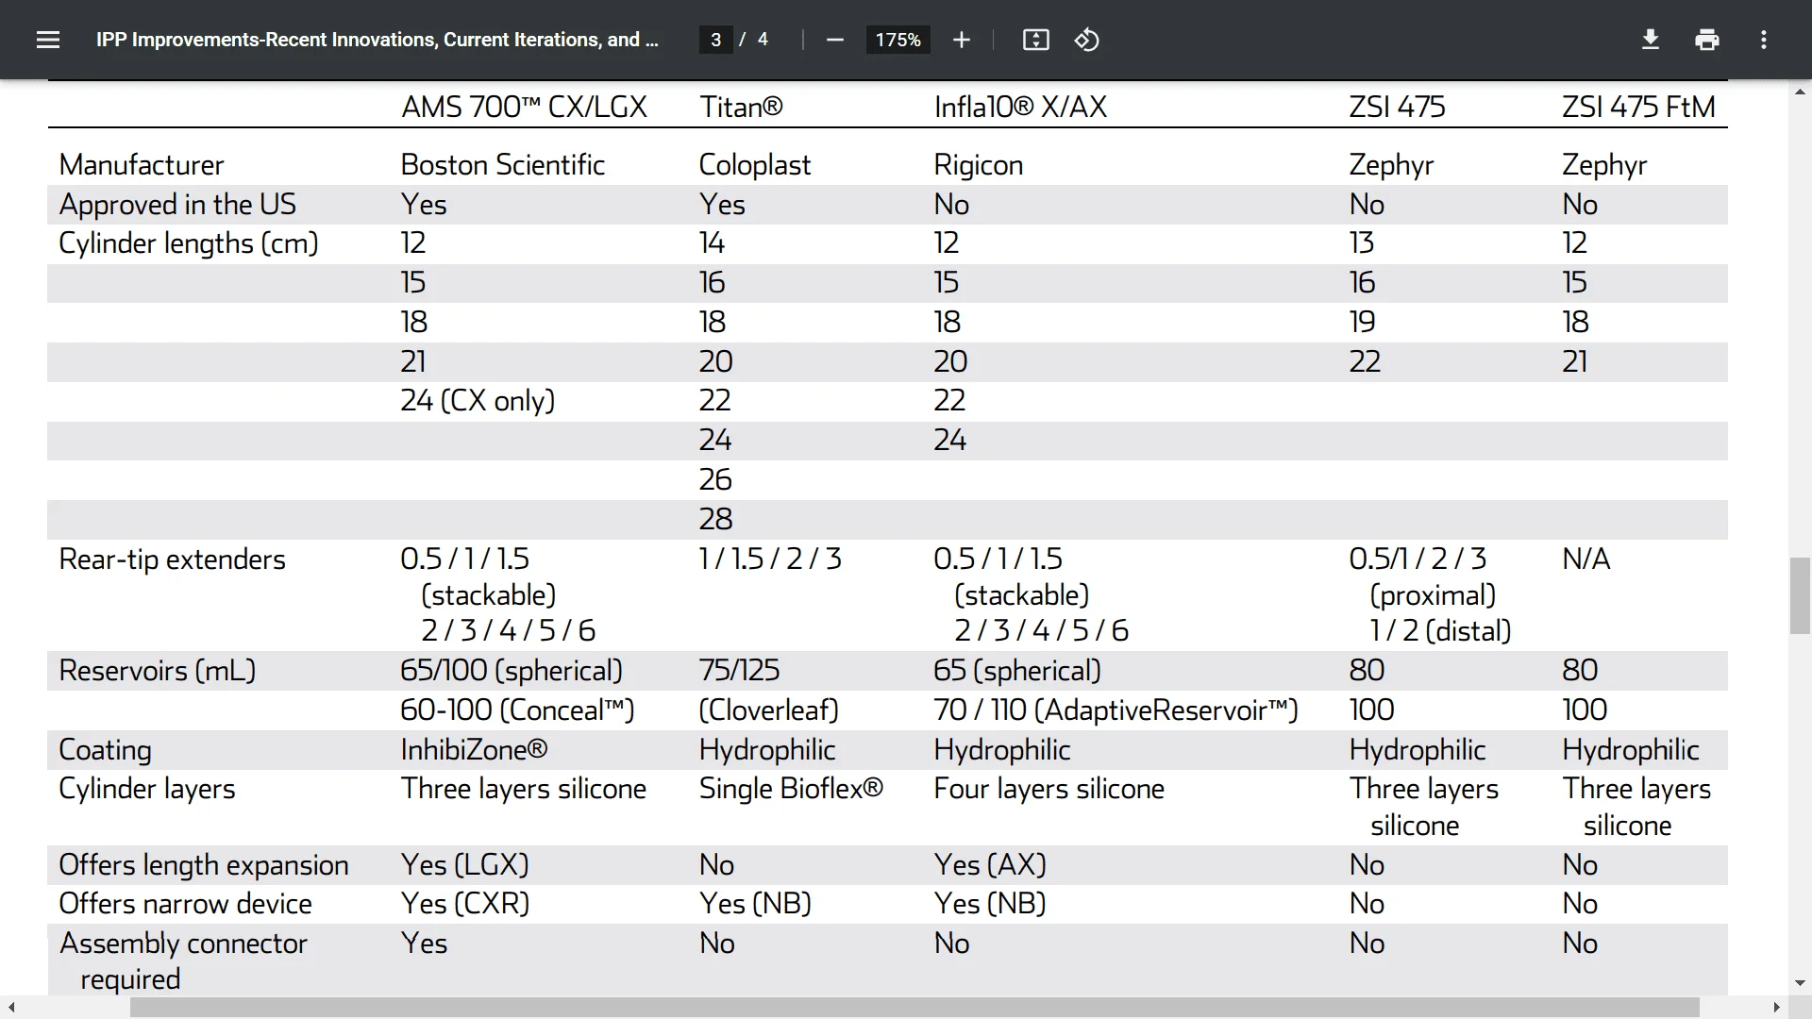
Task: Click the '75/125' reservoir cell
Action: tap(740, 670)
